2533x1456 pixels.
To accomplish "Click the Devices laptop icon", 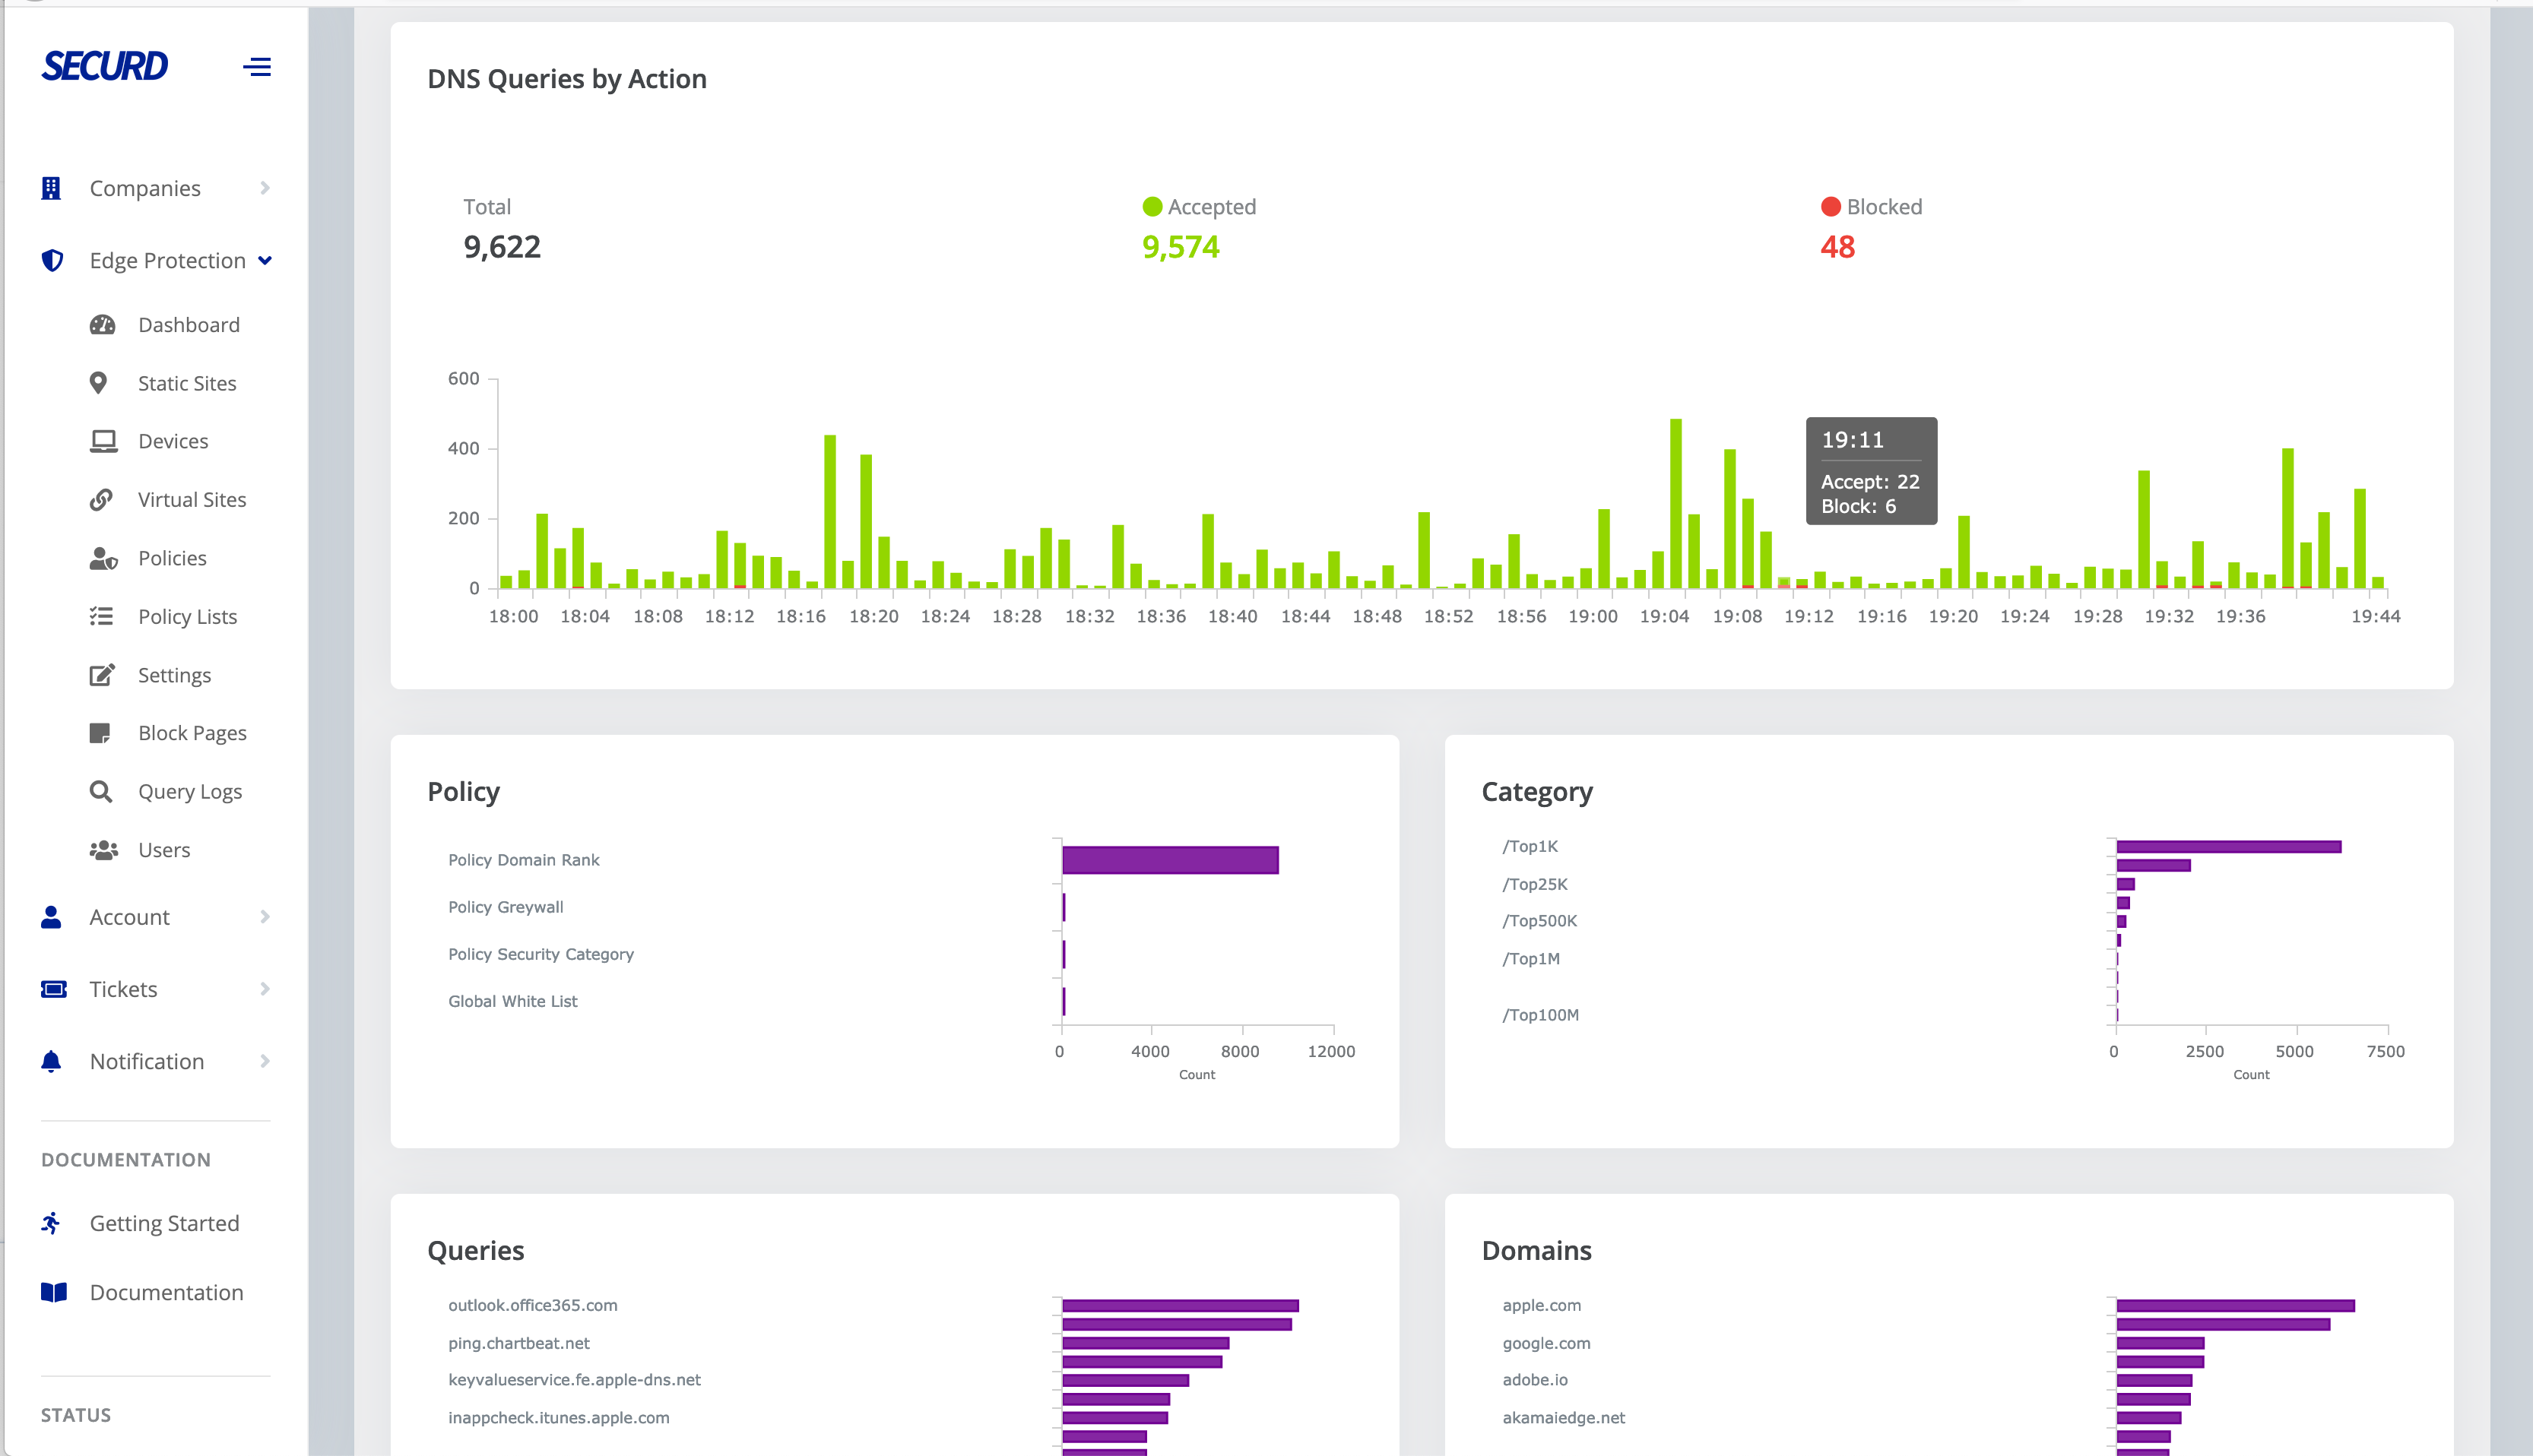I will 103,441.
